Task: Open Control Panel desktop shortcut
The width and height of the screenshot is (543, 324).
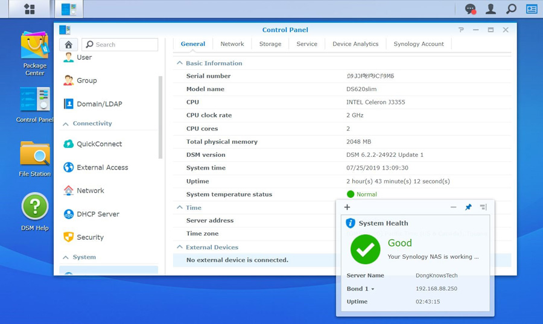Action: [x=34, y=105]
